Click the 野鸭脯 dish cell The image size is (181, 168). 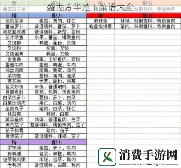point(14,154)
